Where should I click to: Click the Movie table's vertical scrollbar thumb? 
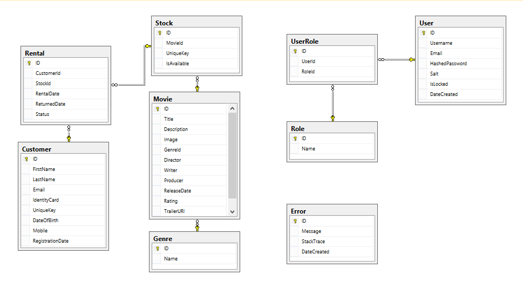click(232, 155)
